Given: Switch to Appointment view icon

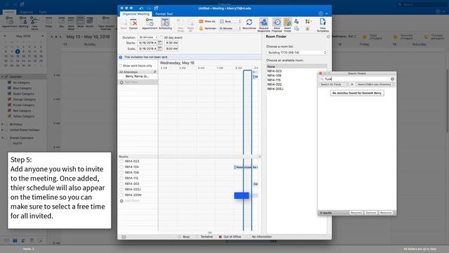Looking at the screenshot, I should tap(149, 22).
